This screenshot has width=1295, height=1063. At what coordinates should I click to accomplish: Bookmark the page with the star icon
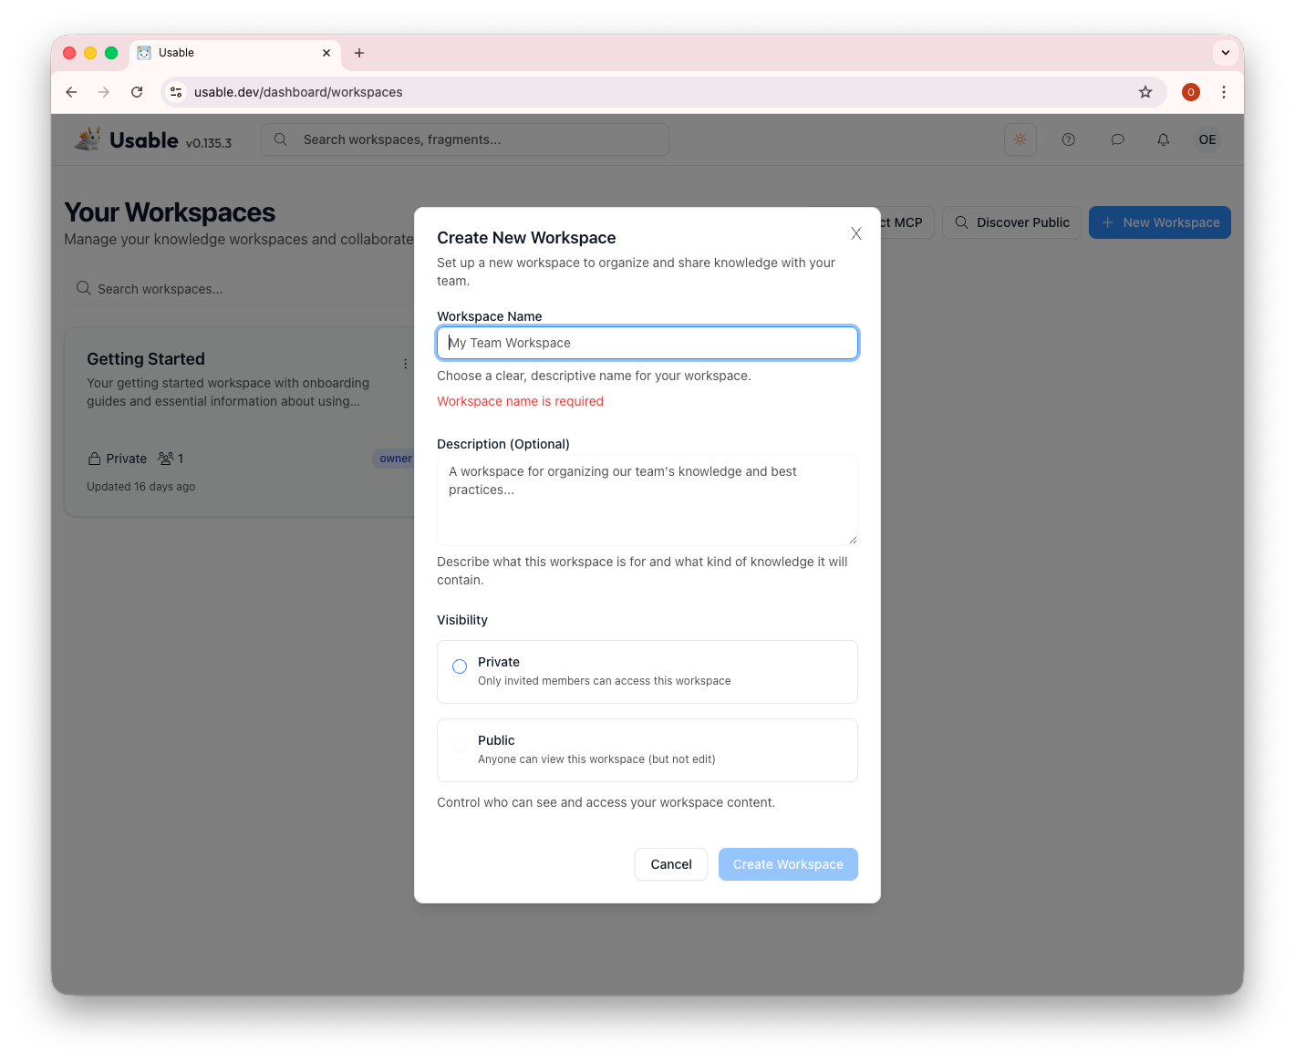pyautogui.click(x=1145, y=92)
